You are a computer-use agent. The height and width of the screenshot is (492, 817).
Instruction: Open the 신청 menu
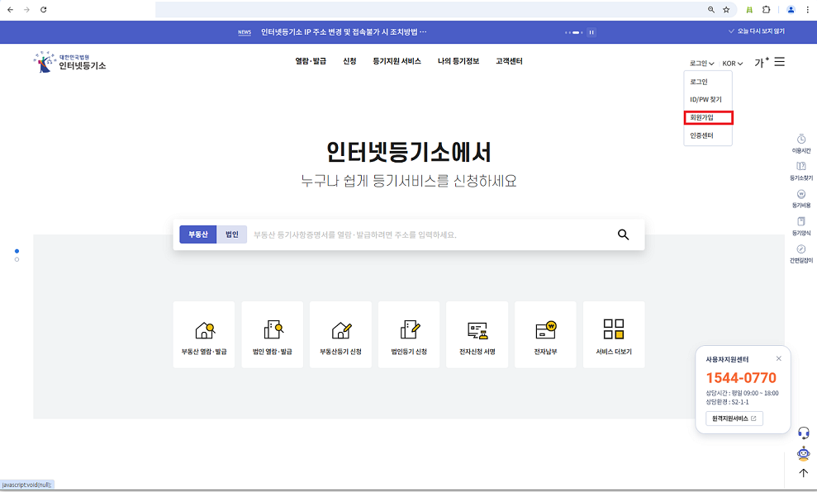(x=349, y=61)
